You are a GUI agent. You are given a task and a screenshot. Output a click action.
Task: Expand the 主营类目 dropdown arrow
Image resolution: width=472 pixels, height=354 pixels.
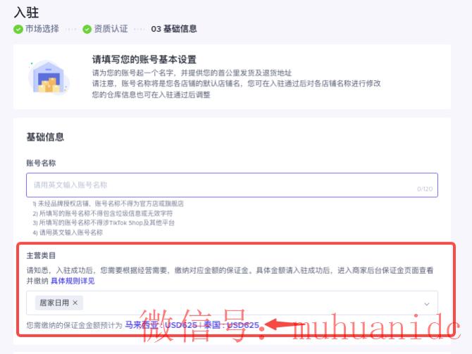426,304
